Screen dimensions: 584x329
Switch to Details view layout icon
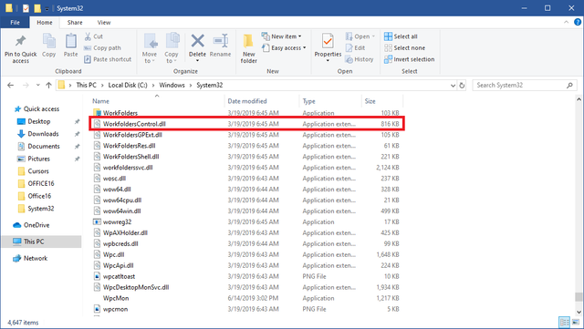pyautogui.click(x=565, y=322)
